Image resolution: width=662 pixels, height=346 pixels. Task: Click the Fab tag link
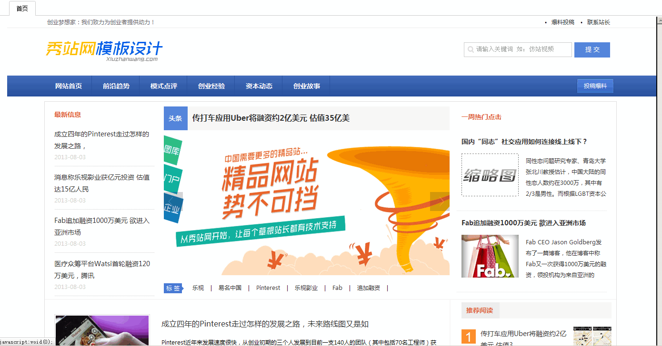point(337,288)
